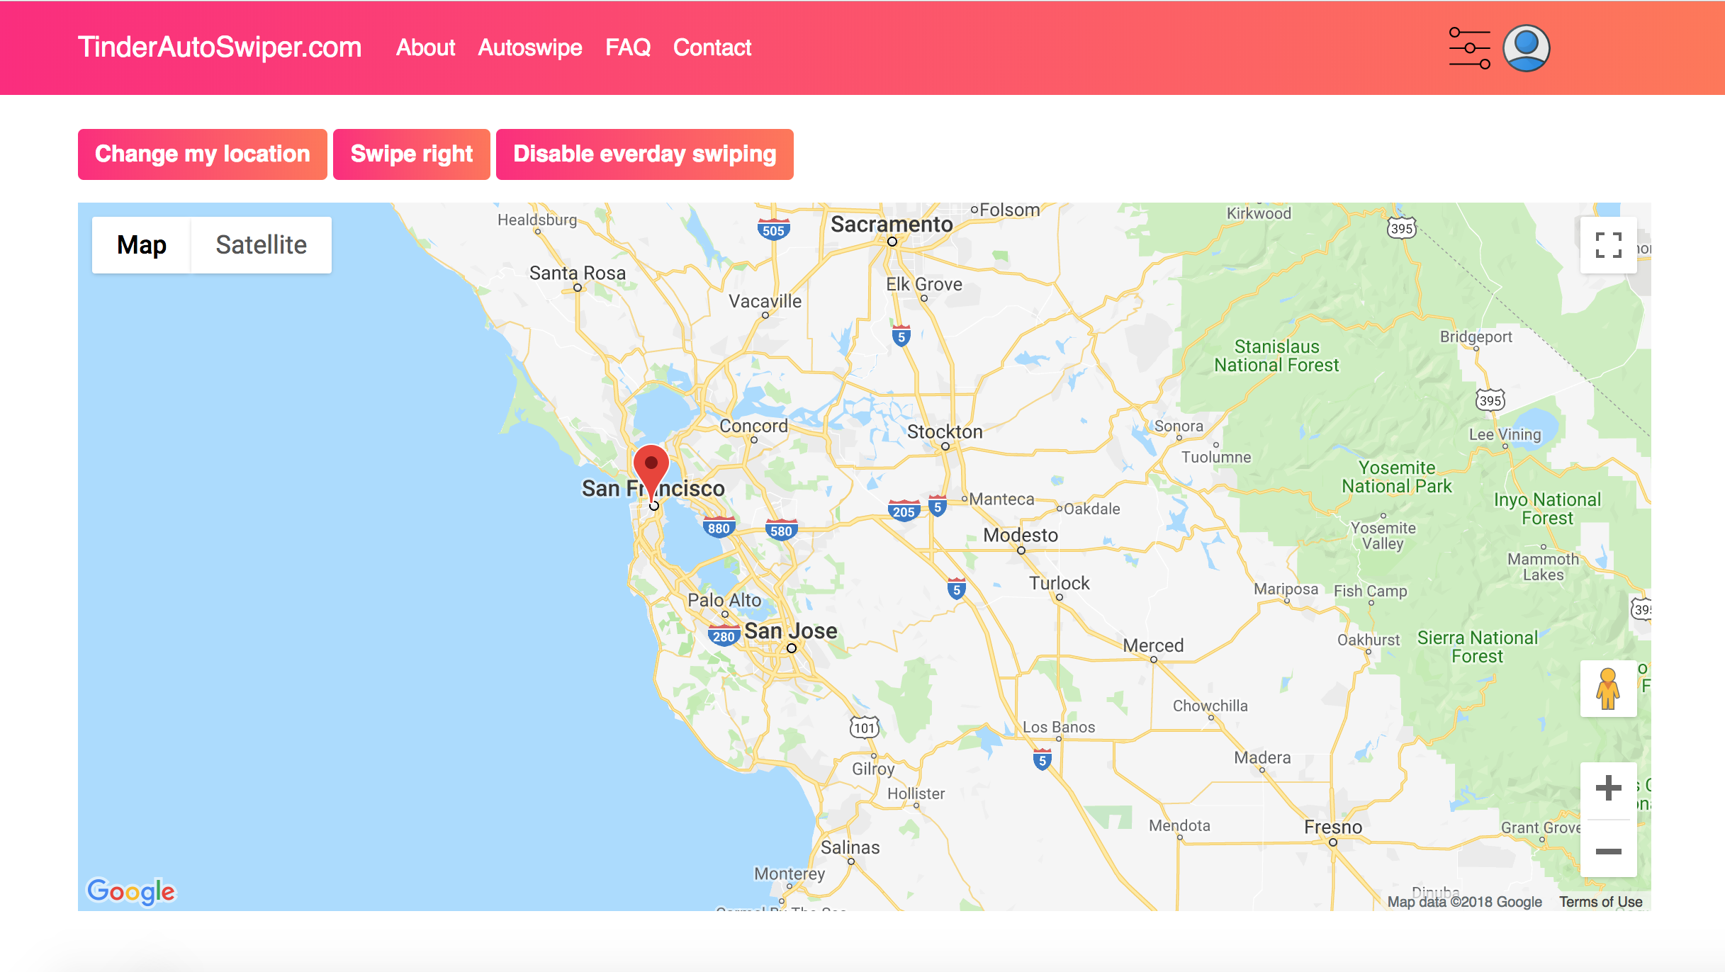Switch to Satellite map view
Screen dimensions: 1725x972
click(x=261, y=244)
